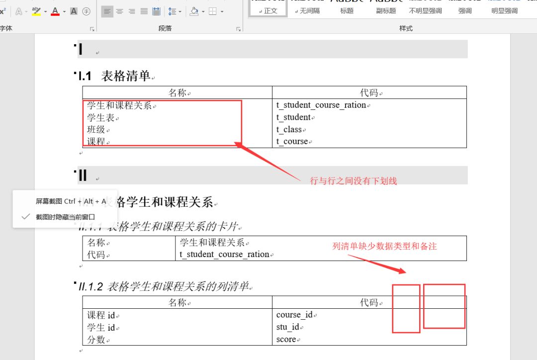Open highlight color dropdown arrow
The image size is (537, 360).
coord(45,11)
